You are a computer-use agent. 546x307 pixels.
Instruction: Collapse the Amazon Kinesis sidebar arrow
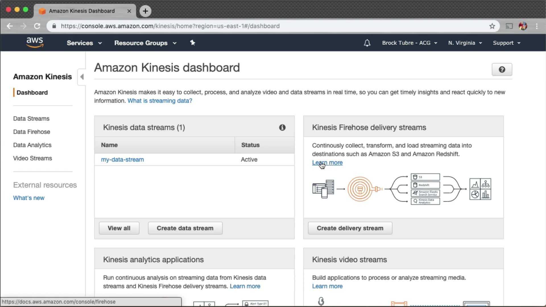(x=82, y=77)
